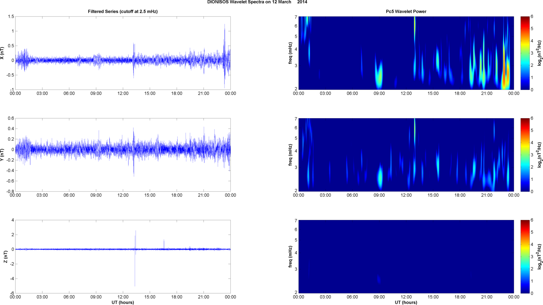543x305 pixels.
Task: Click the Z component wavelet power spectrogram
Action: [x=406, y=256]
